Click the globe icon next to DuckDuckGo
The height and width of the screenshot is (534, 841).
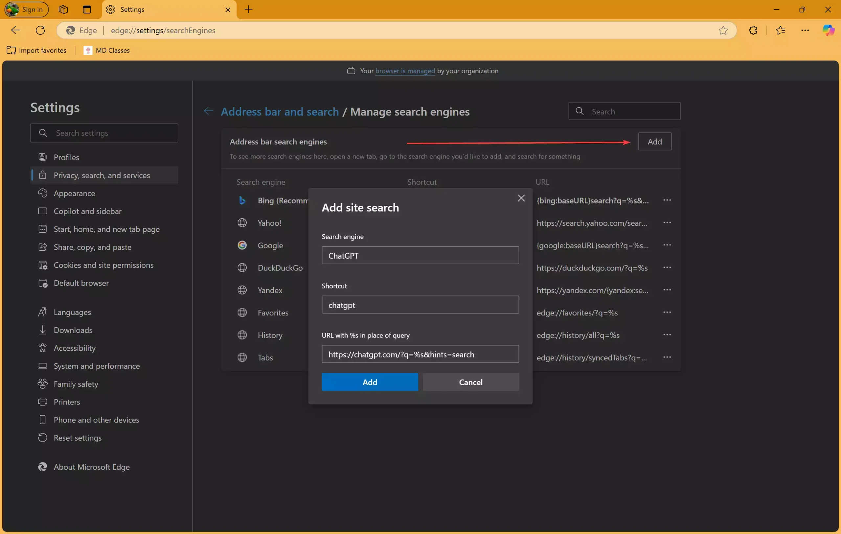[242, 267]
